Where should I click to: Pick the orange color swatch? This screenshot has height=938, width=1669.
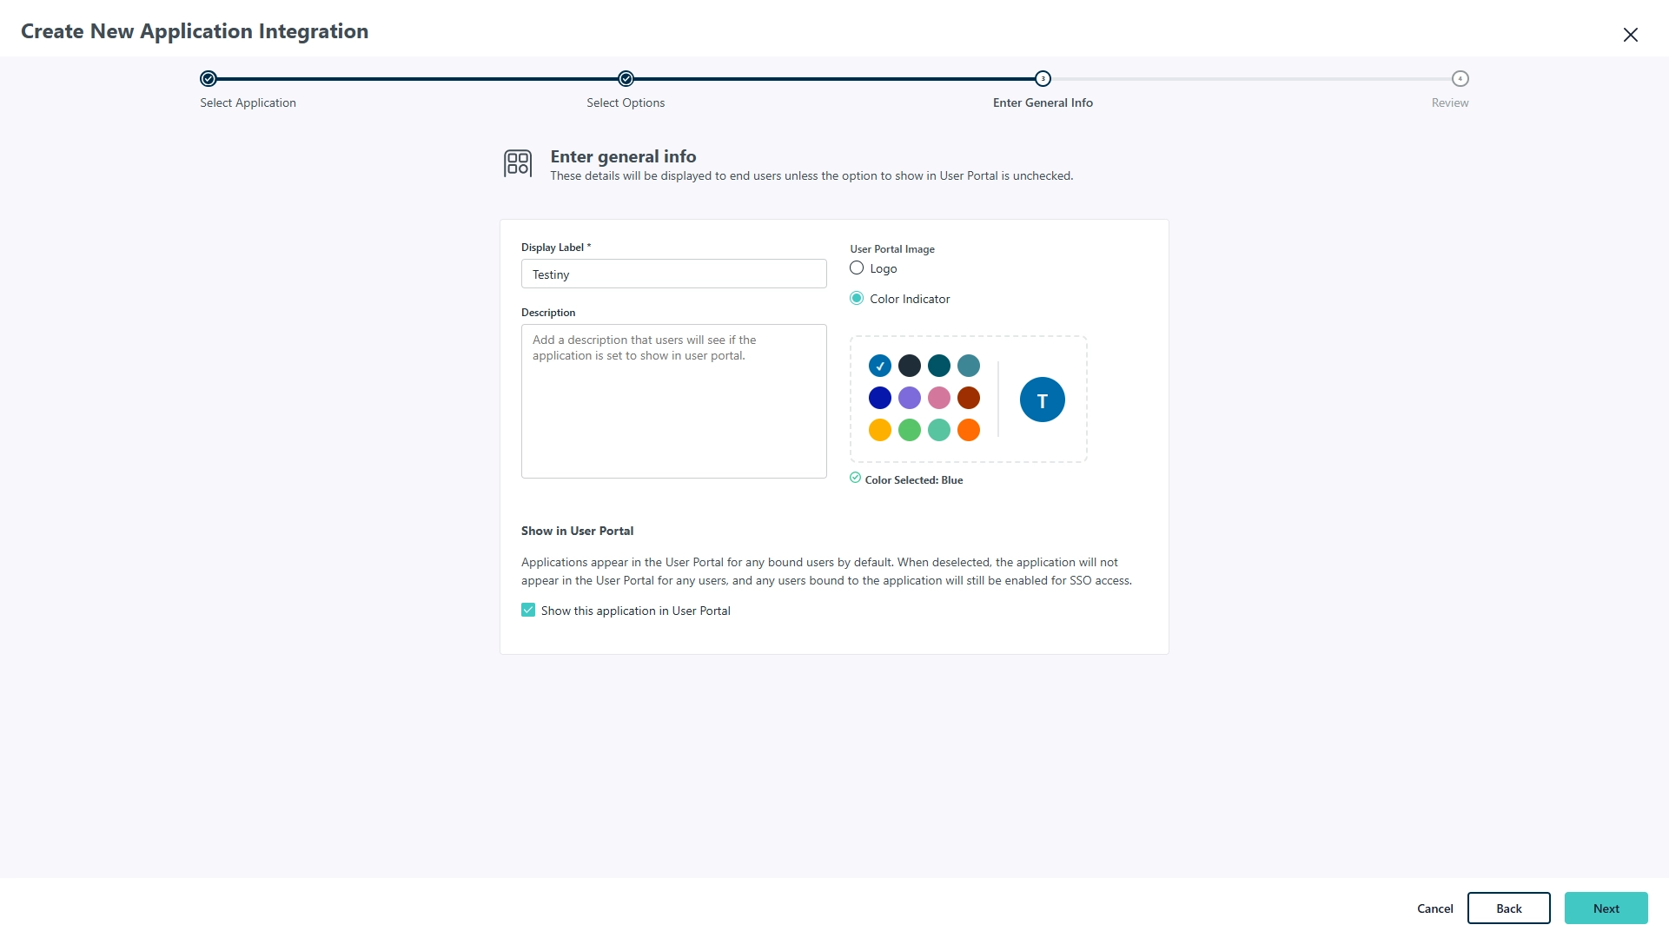point(968,430)
